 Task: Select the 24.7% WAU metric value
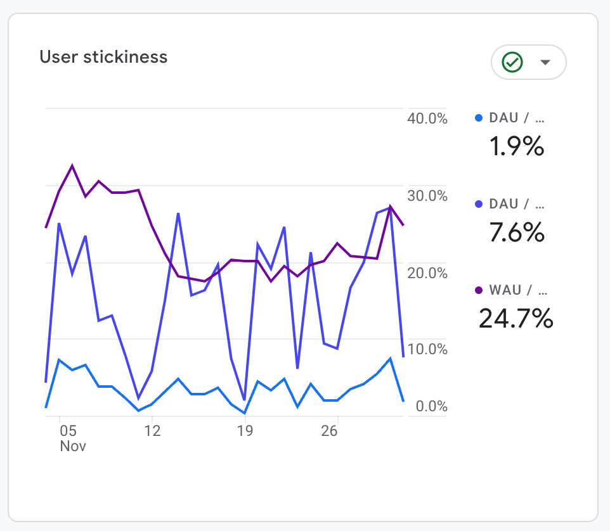pyautogui.click(x=516, y=319)
